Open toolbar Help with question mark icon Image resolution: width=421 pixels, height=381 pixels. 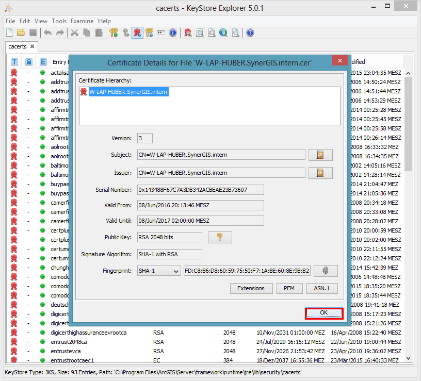pos(249,32)
